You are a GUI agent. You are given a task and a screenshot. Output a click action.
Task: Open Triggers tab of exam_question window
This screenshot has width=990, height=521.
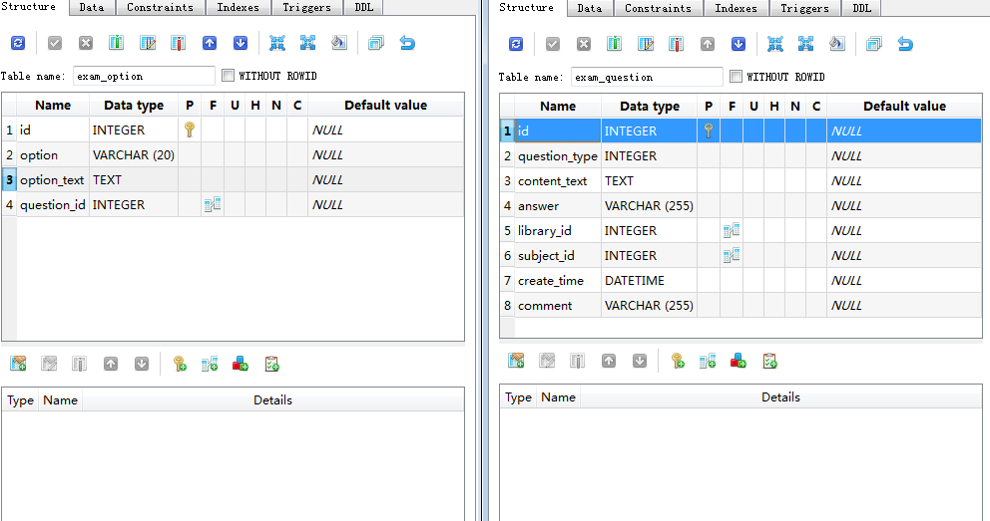805,8
